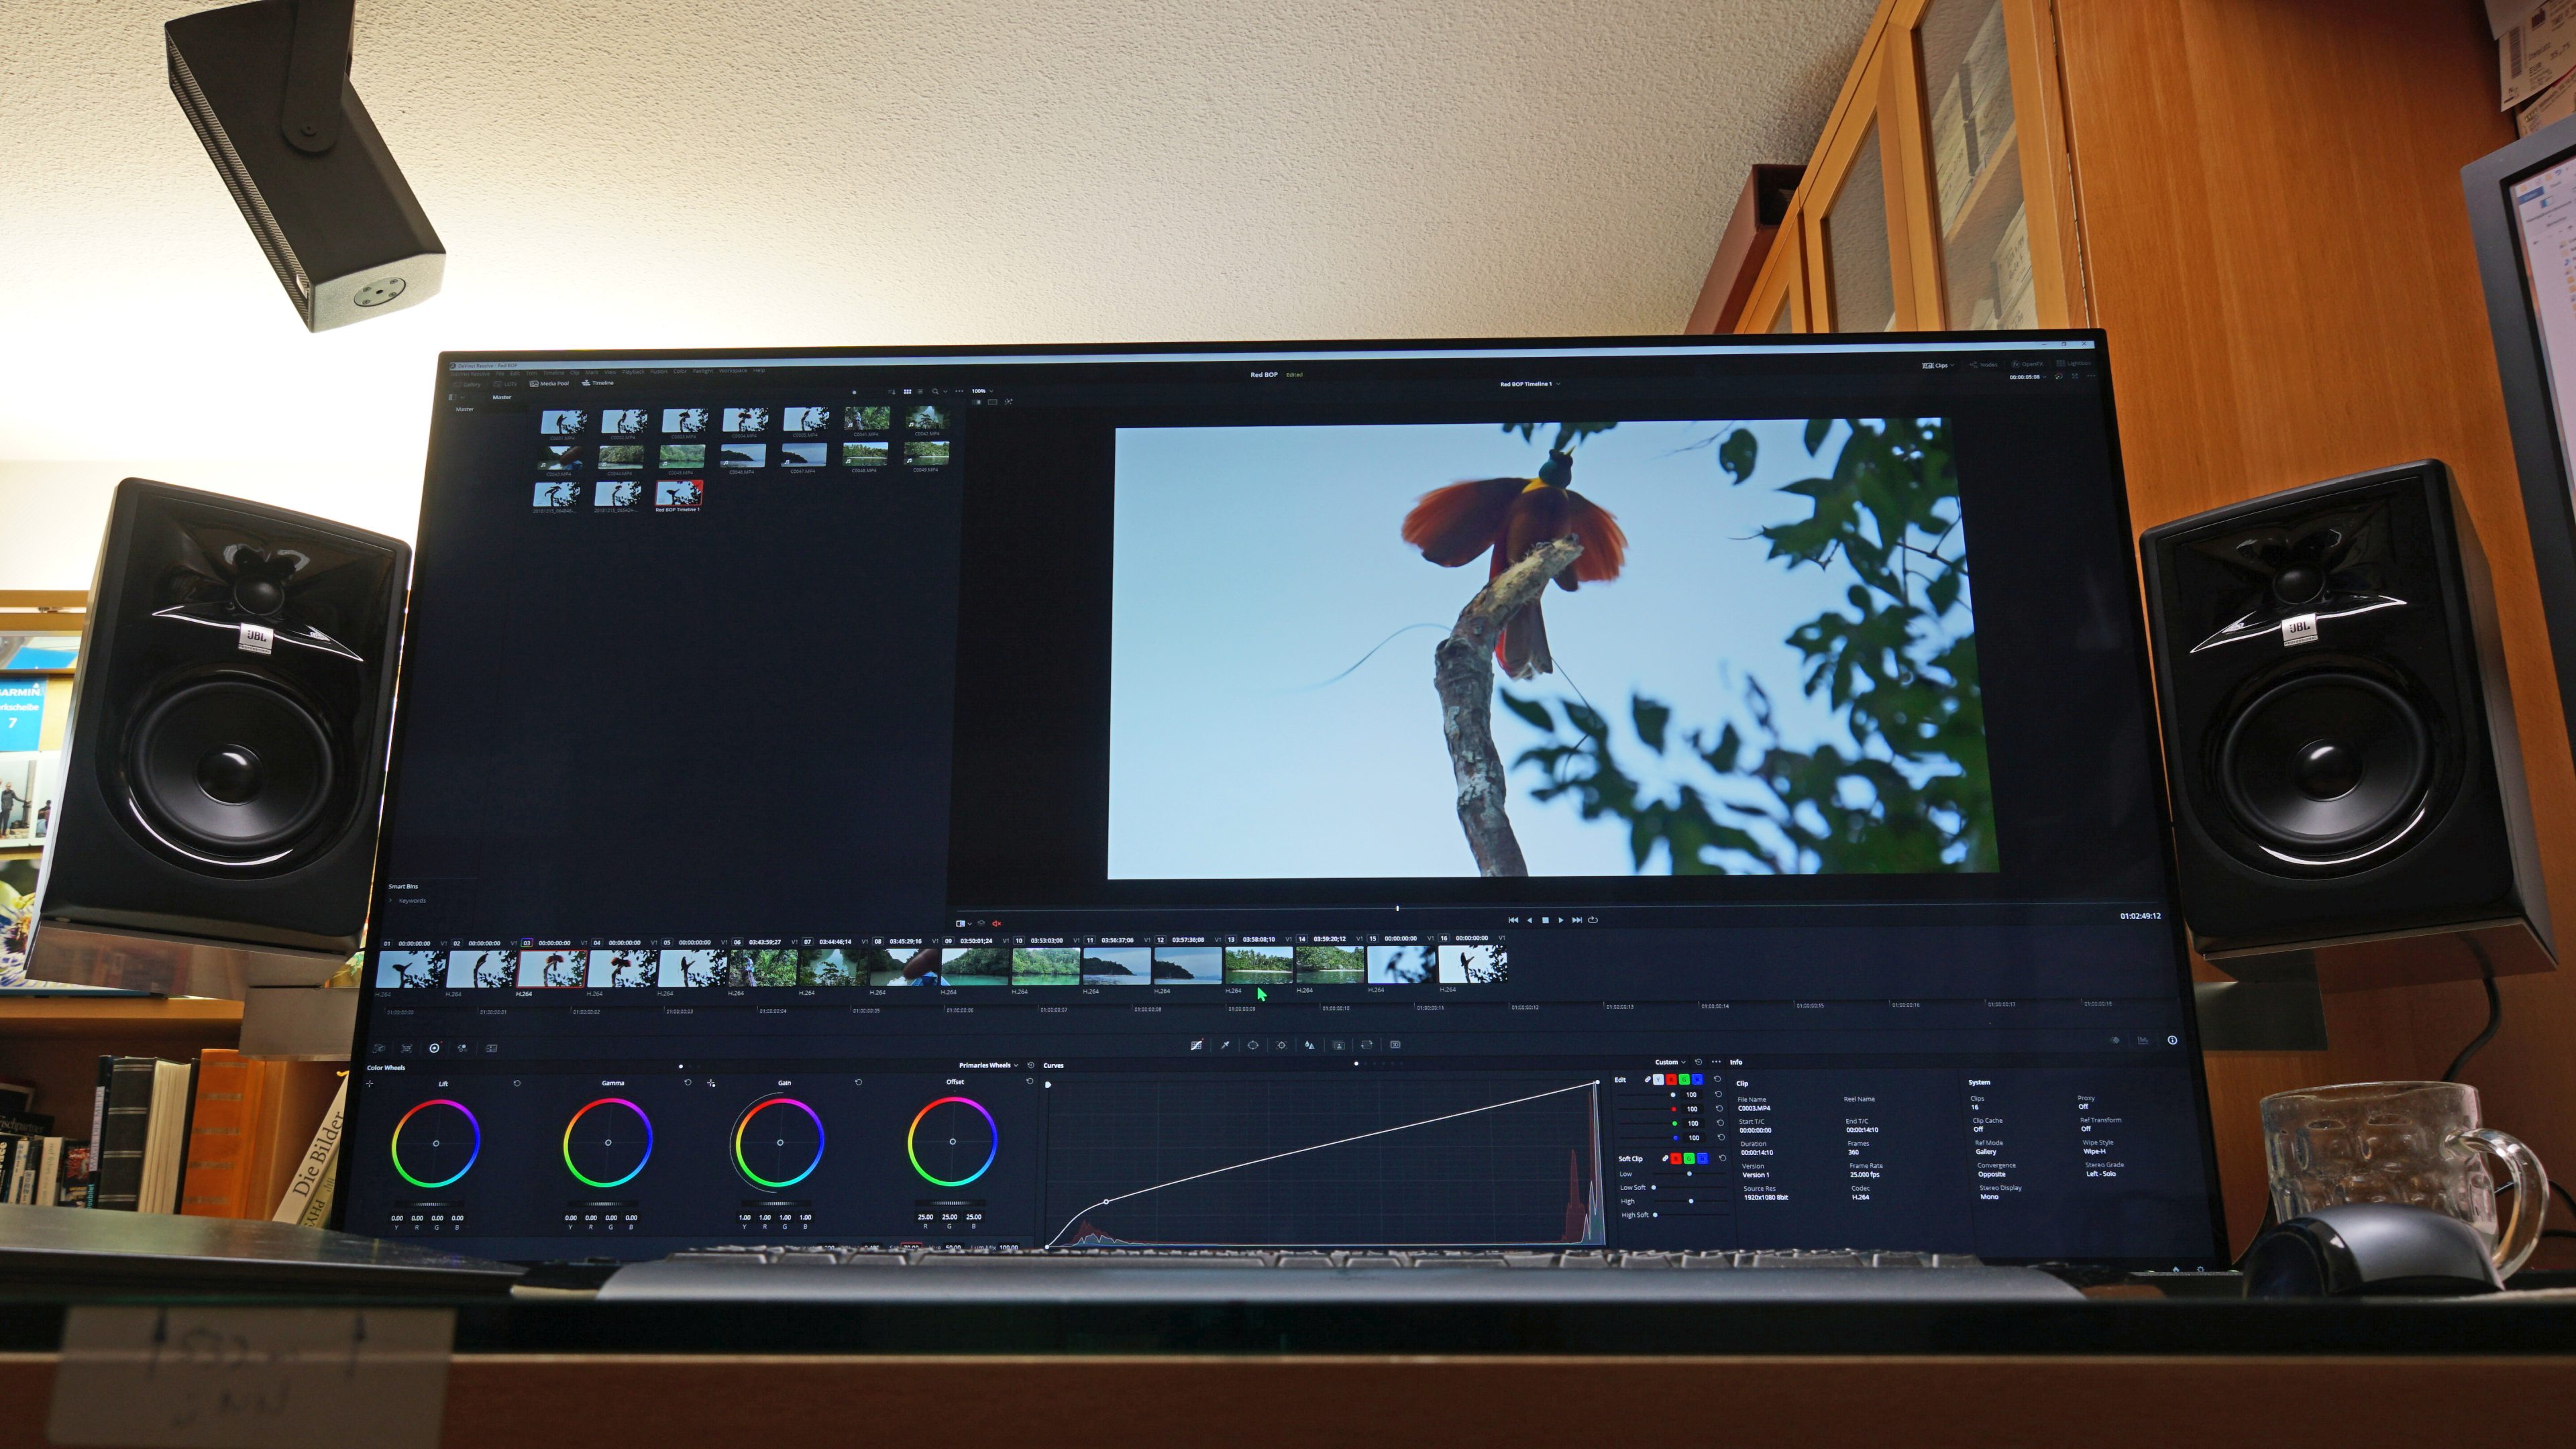Viewport: 2576px width, 1449px height.
Task: Toggle the green channel curve button
Action: coord(1685,1080)
